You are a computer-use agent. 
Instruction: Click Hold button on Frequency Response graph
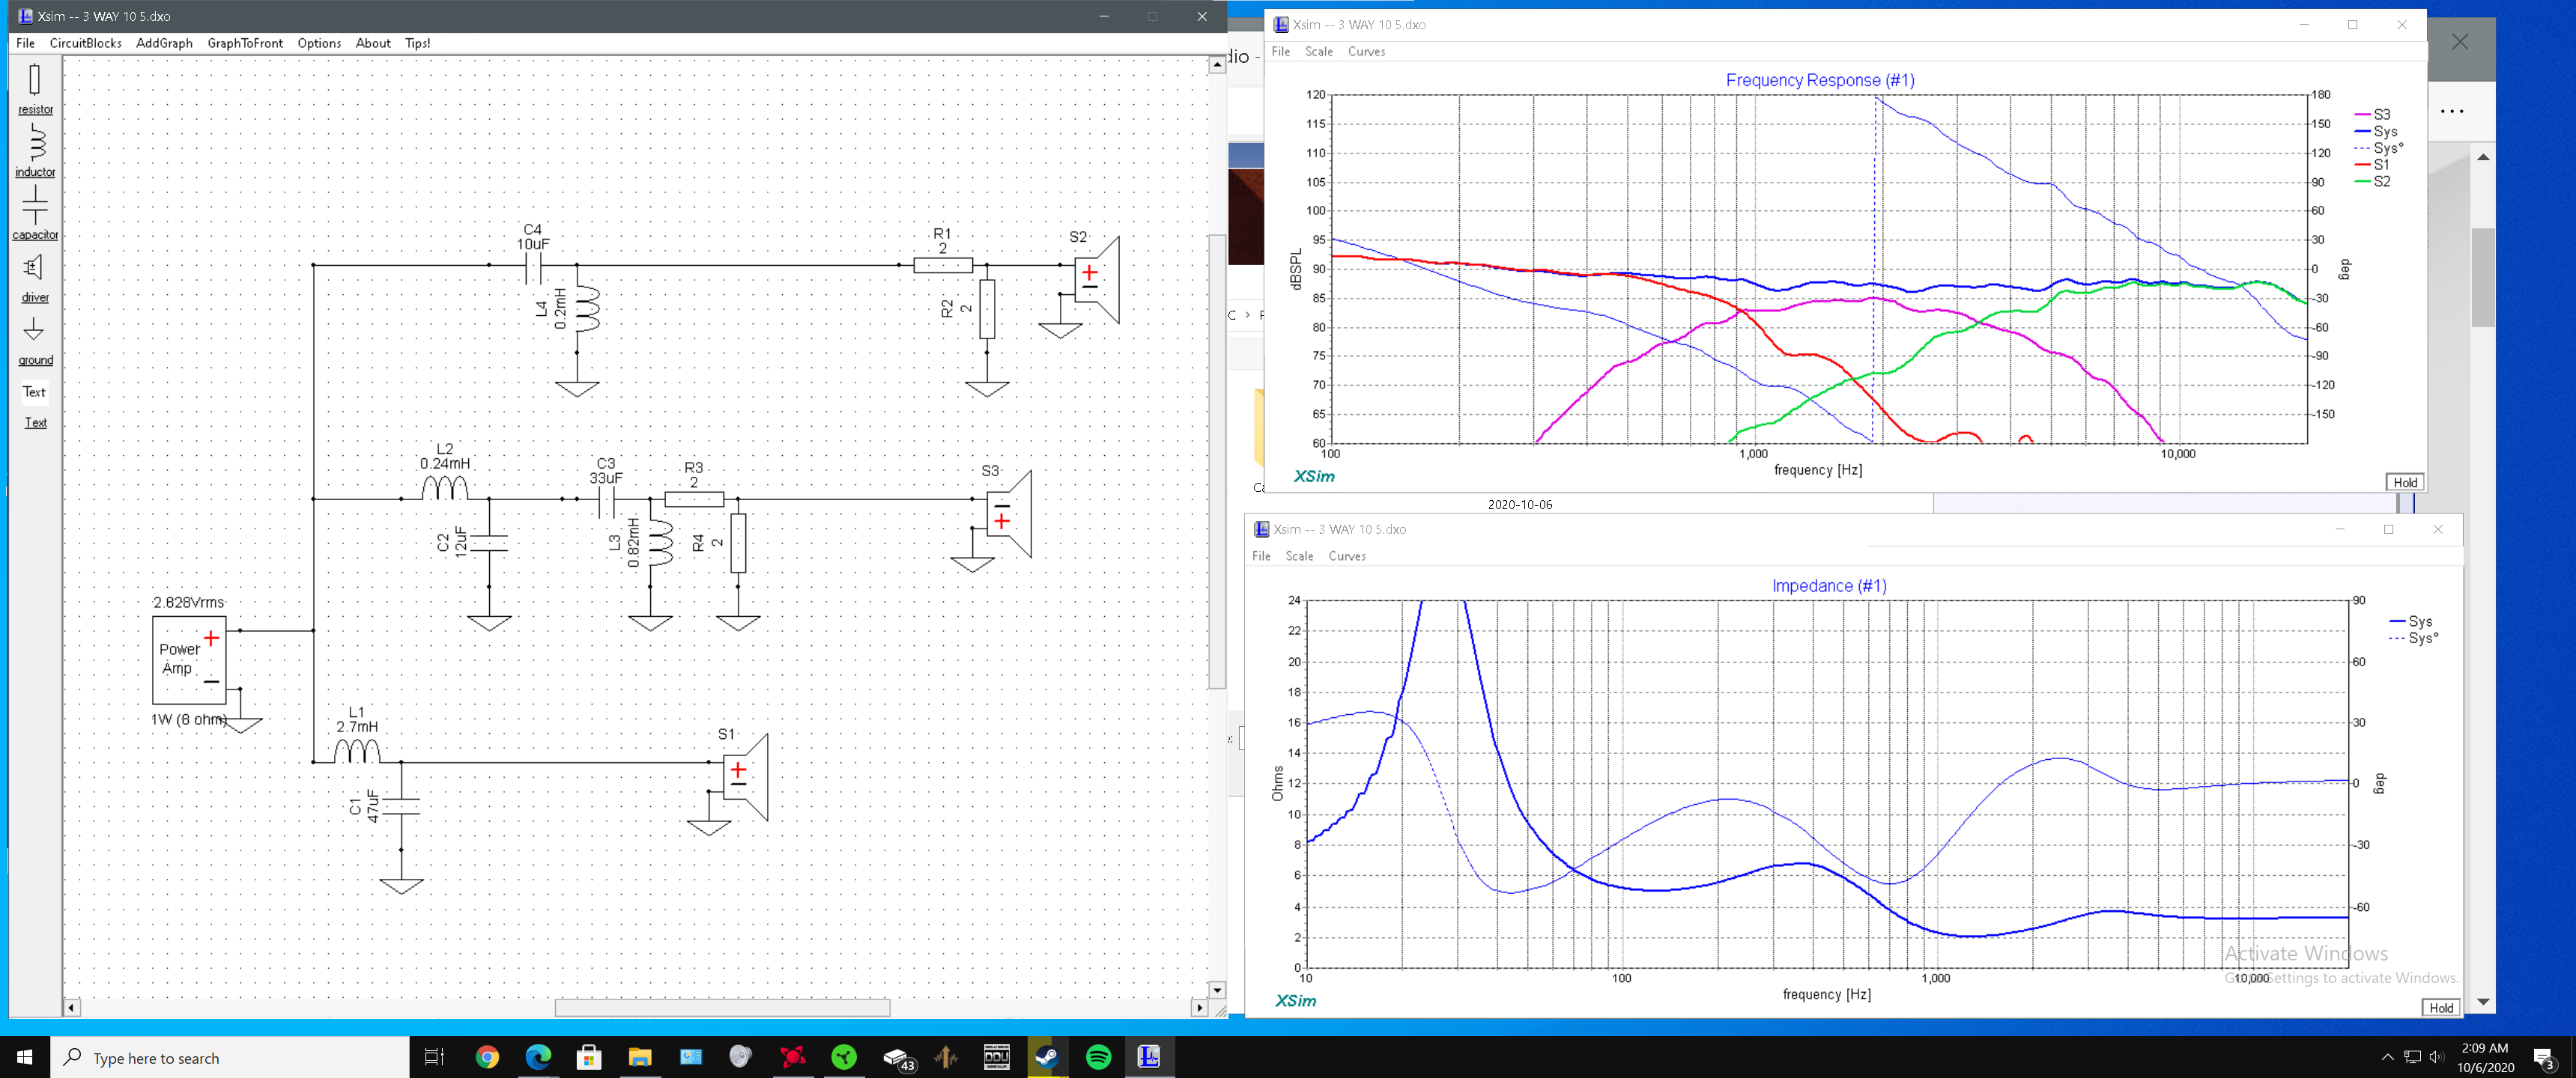click(x=2404, y=483)
